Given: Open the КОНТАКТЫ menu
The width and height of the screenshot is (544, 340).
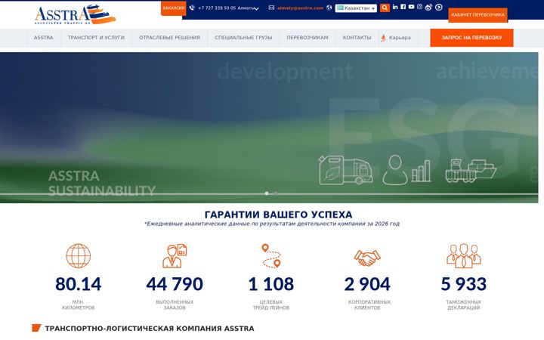Looking at the screenshot, I should pos(357,38).
